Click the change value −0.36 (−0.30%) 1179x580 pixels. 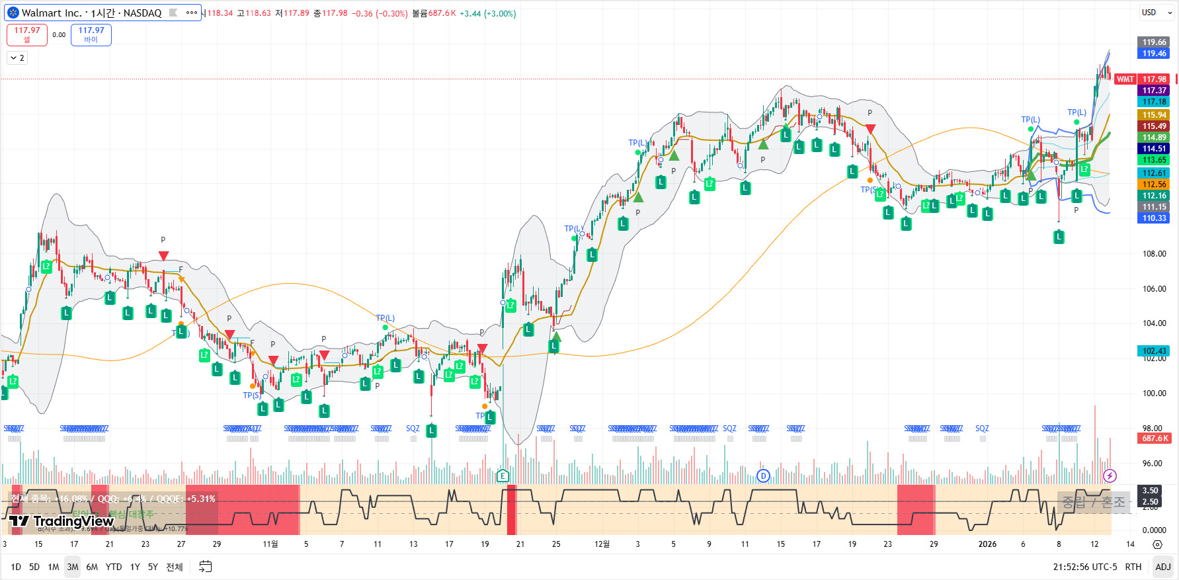point(380,13)
